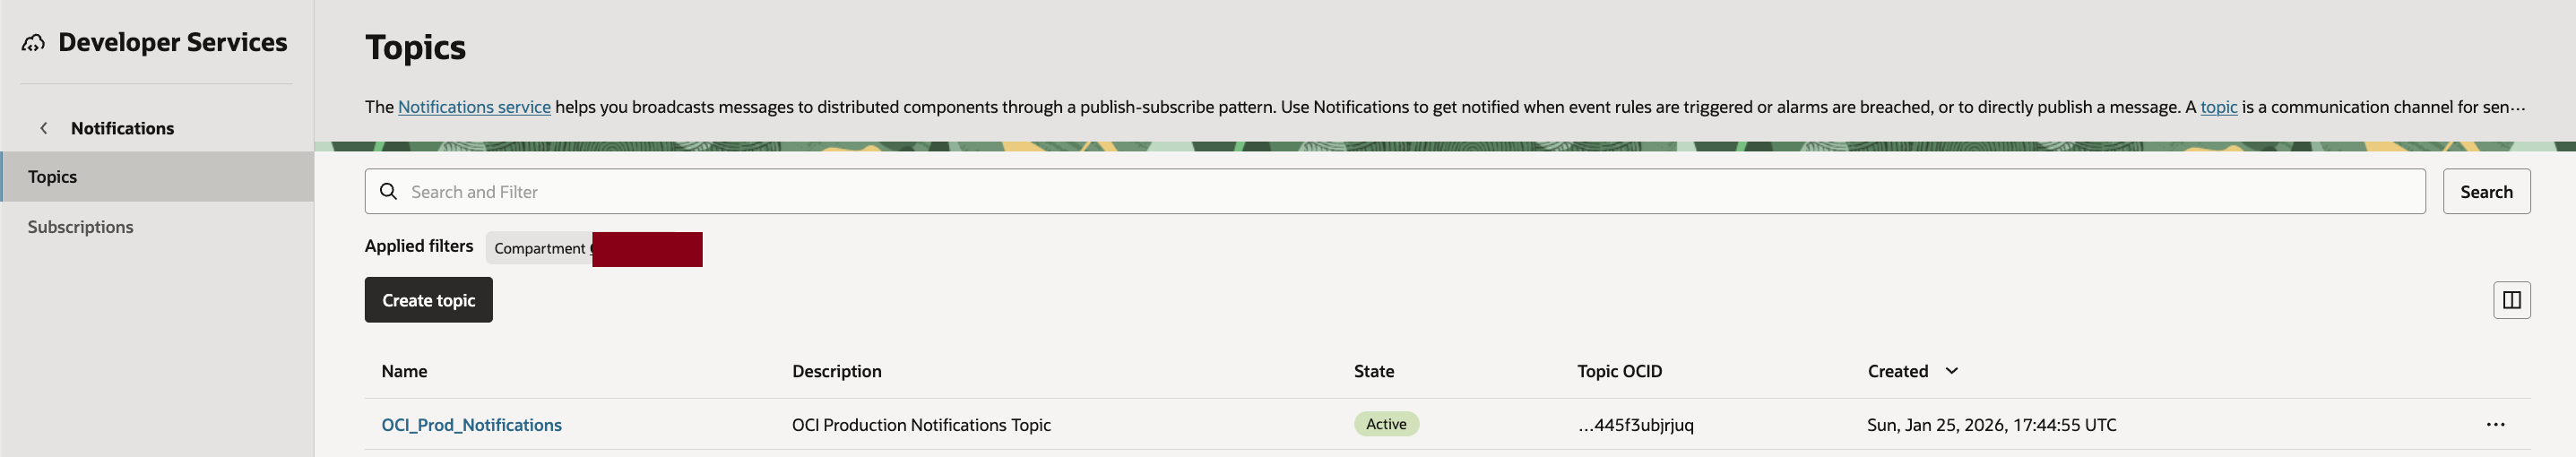Click the Topic OCID value ending 445f3ubjrjuq
The image size is (2576, 457).
coord(1636,425)
